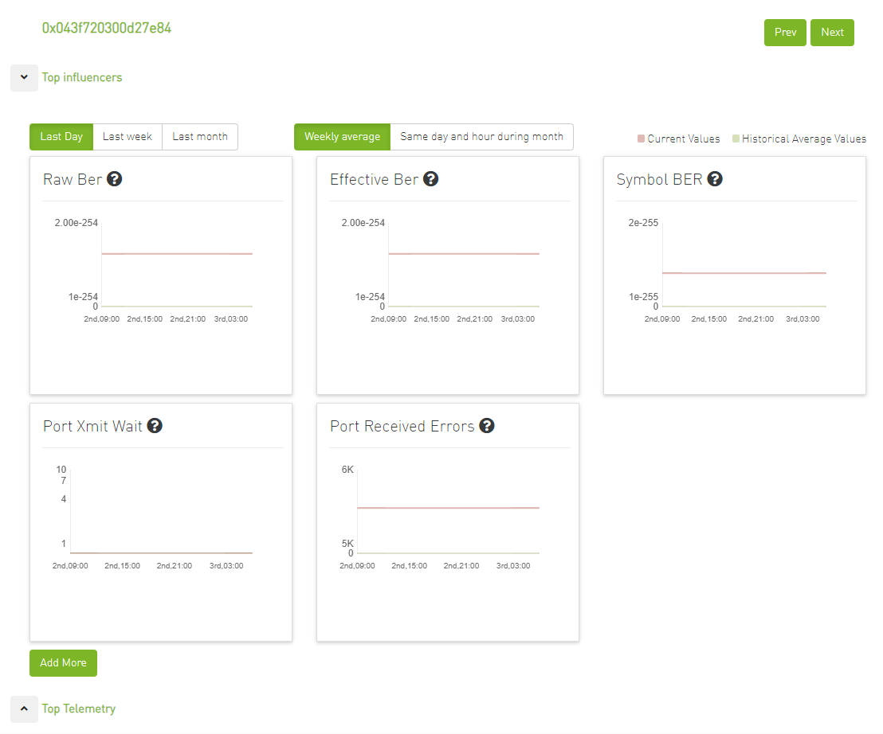Click the Symbol BER help icon

click(715, 179)
